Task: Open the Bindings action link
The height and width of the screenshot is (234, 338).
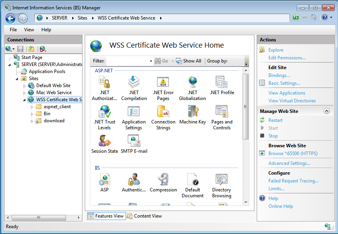Action: pos(279,75)
